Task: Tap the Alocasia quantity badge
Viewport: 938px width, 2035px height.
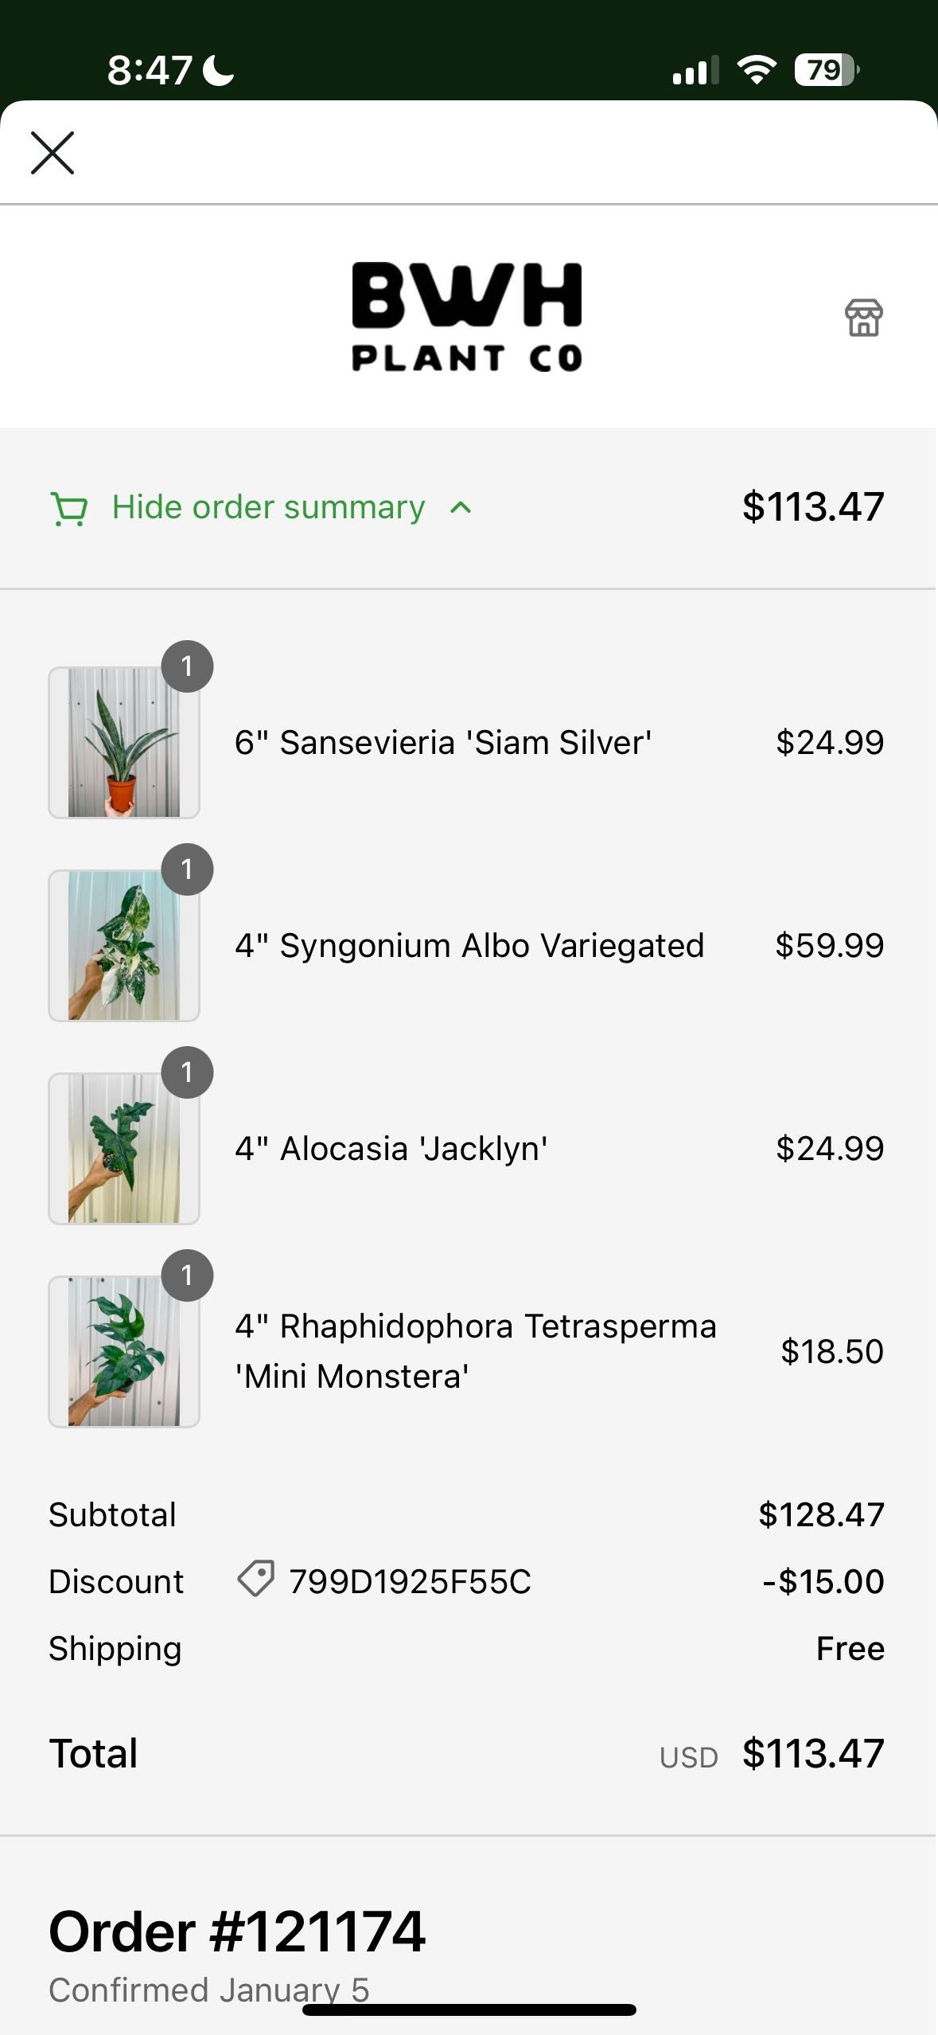Action: pos(187,1072)
